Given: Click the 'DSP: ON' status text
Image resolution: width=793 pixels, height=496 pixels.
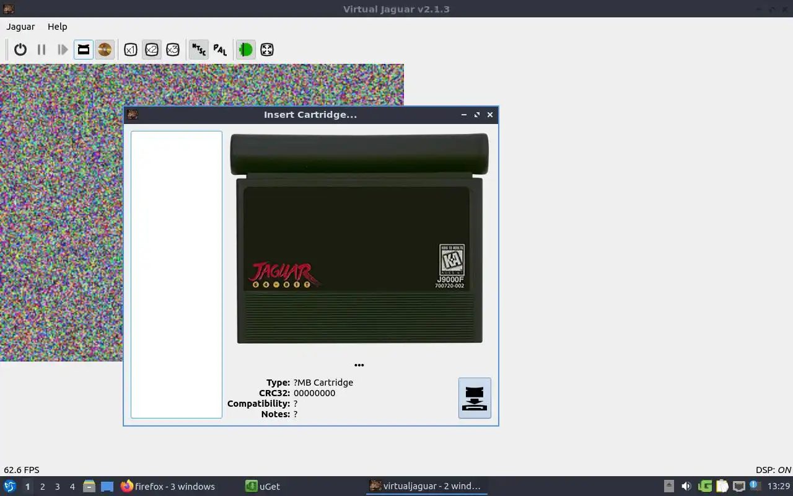Looking at the screenshot, I should pos(774,470).
